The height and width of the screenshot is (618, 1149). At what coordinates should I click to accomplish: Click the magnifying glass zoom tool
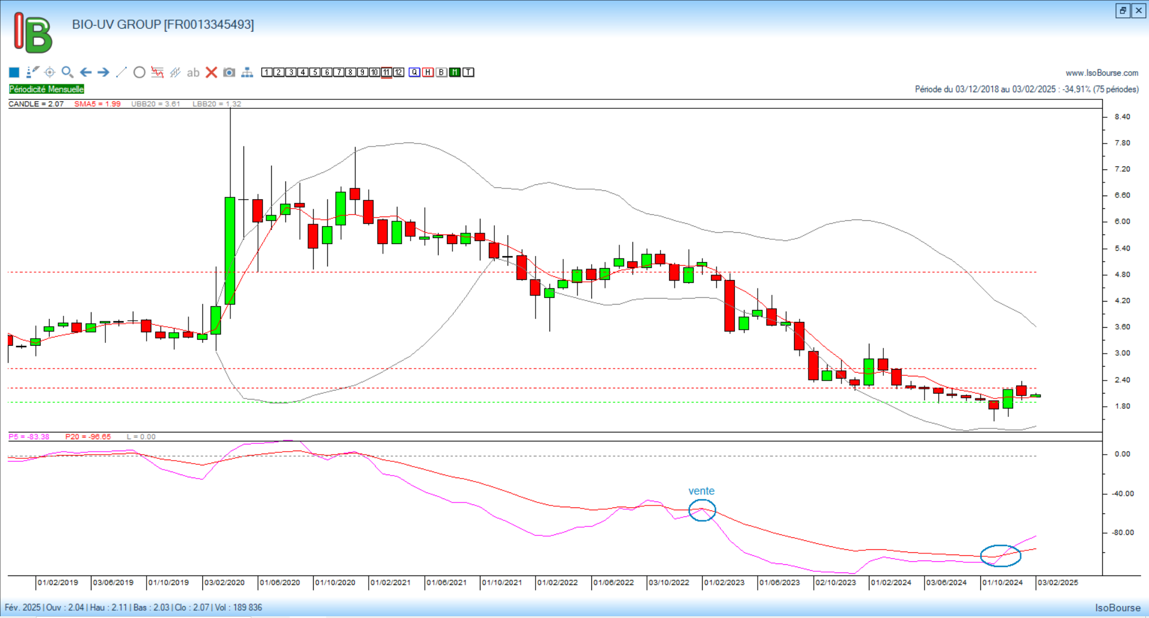pos(68,72)
